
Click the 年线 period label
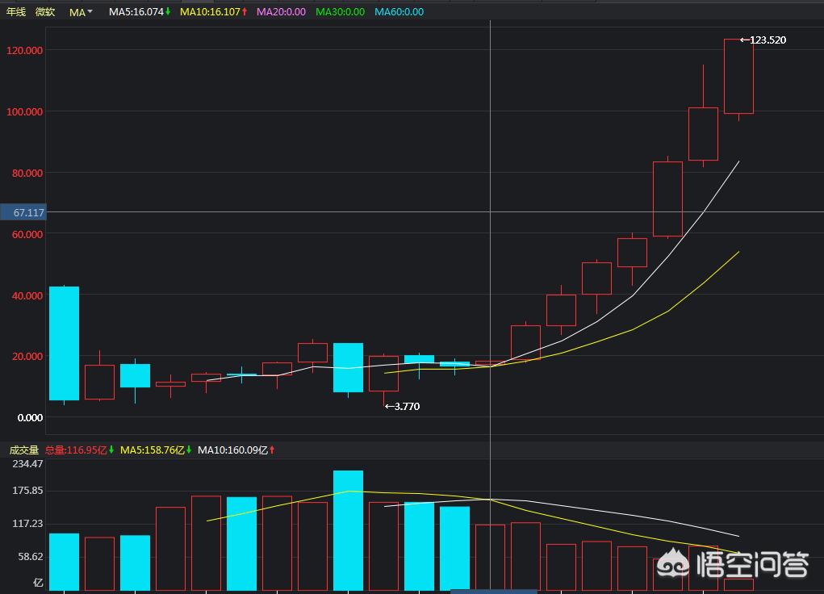(x=16, y=12)
